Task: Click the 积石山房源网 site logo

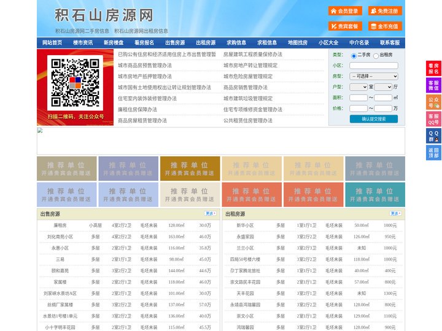Action: tap(104, 15)
